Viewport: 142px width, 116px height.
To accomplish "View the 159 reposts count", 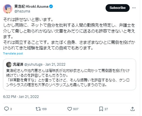I will tap(44, 109).
